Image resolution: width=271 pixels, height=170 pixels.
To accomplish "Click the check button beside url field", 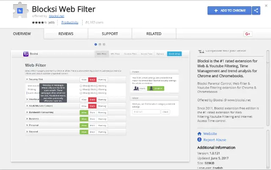I will (166, 112).
